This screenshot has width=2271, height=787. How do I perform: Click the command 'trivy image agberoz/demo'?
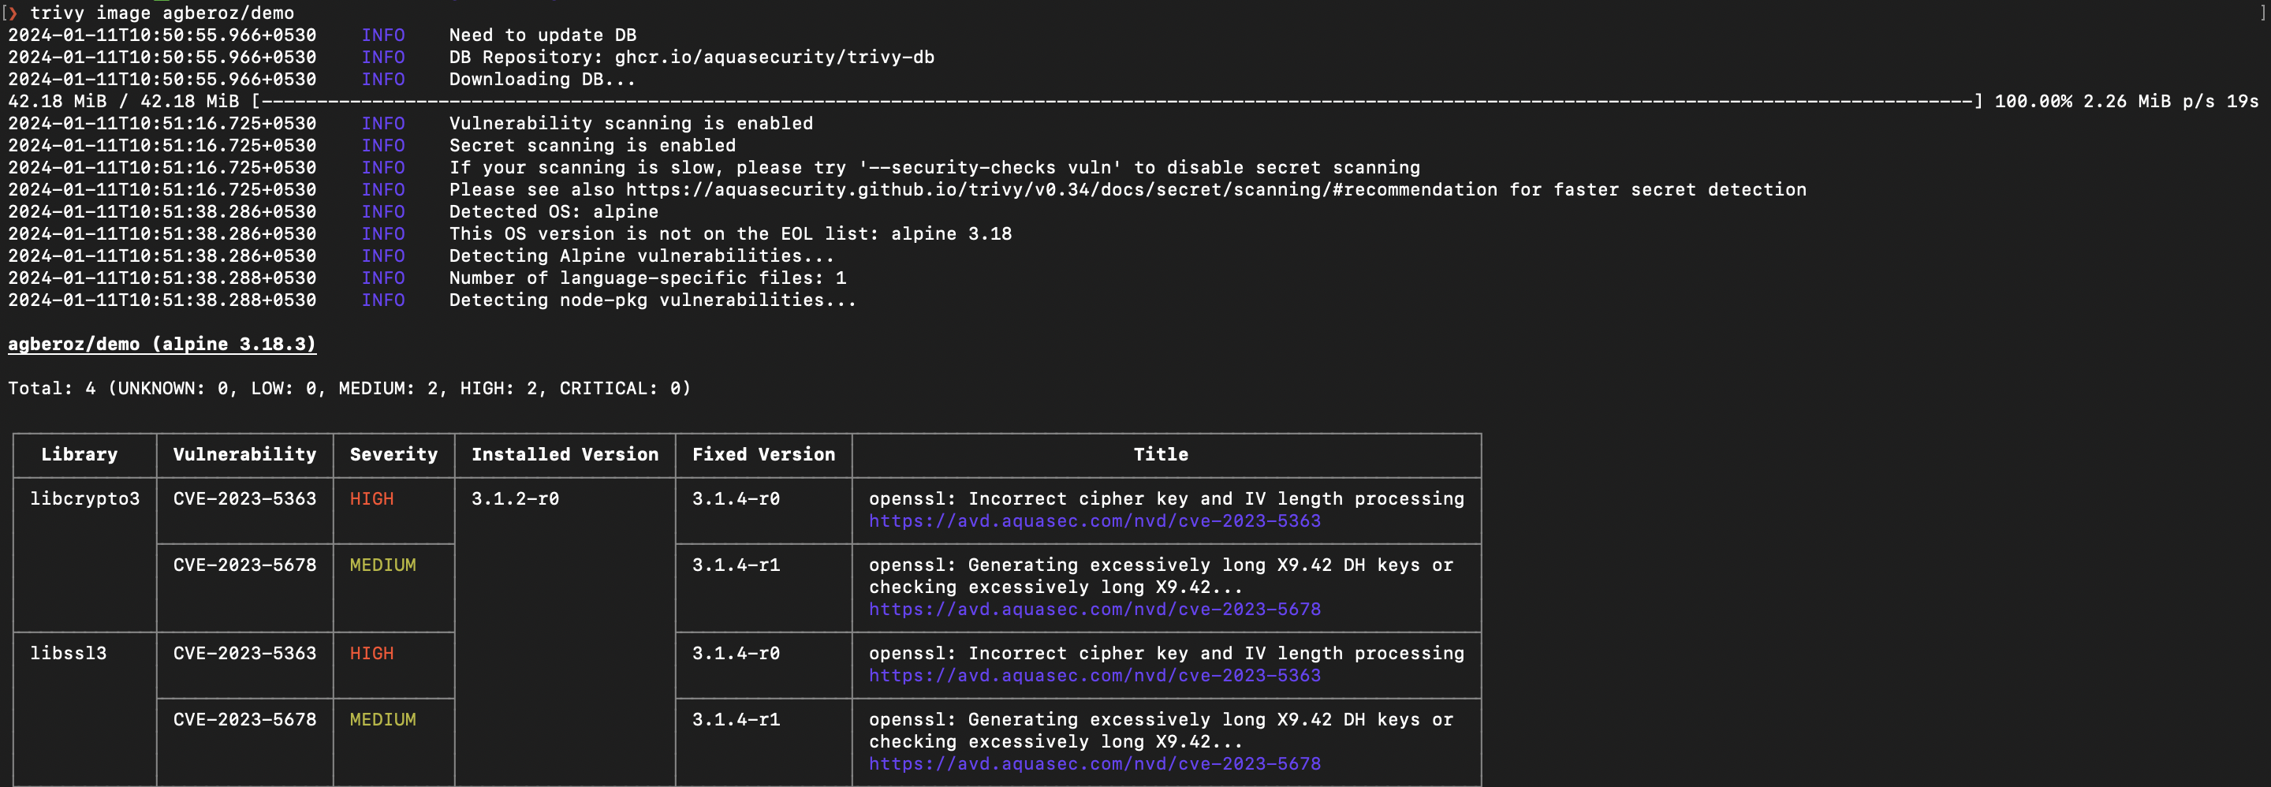tap(162, 13)
